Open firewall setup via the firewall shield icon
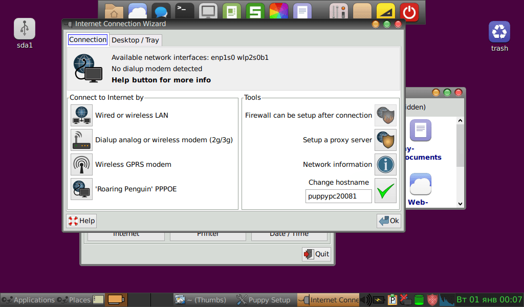Viewport: 524px width, 307px height. 386,115
